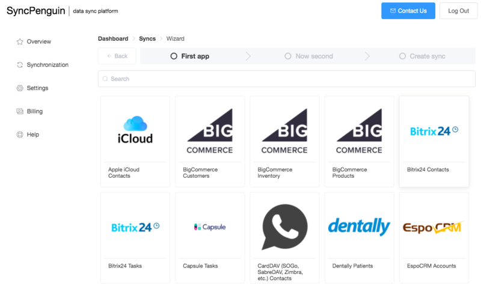Follow the Syncs breadcrumb link
Image resolution: width=481 pixels, height=286 pixels.
click(x=147, y=38)
